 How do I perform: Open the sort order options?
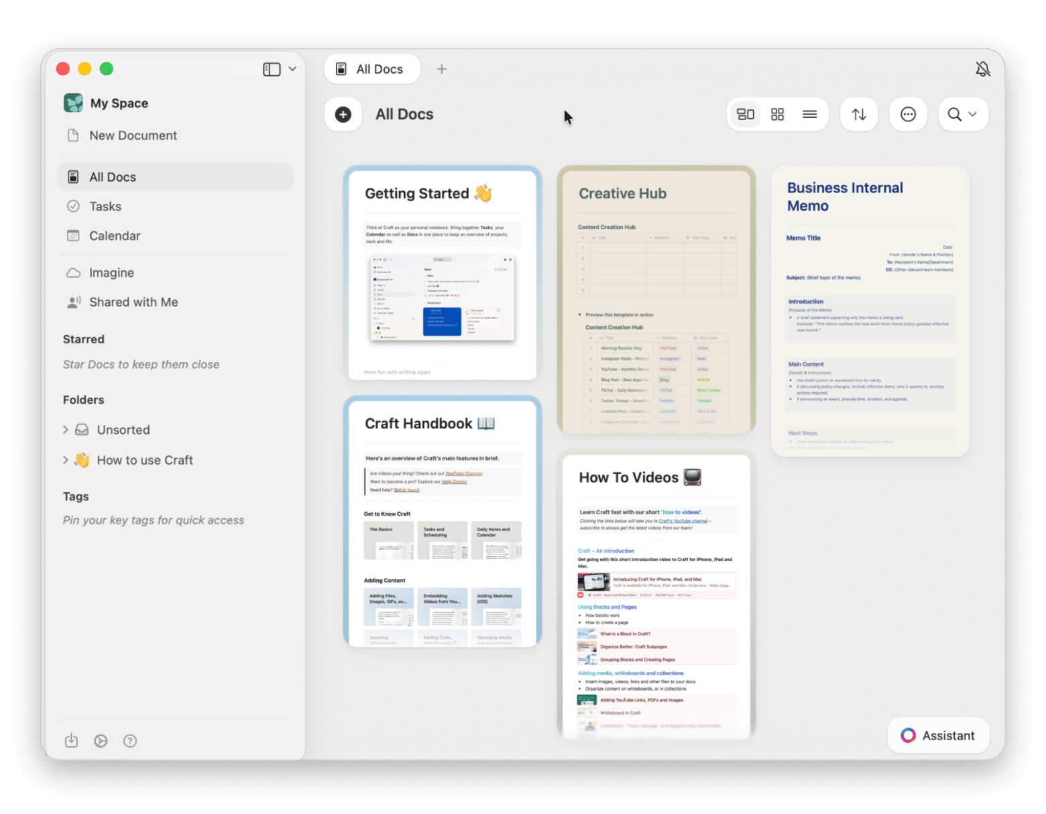tap(859, 115)
